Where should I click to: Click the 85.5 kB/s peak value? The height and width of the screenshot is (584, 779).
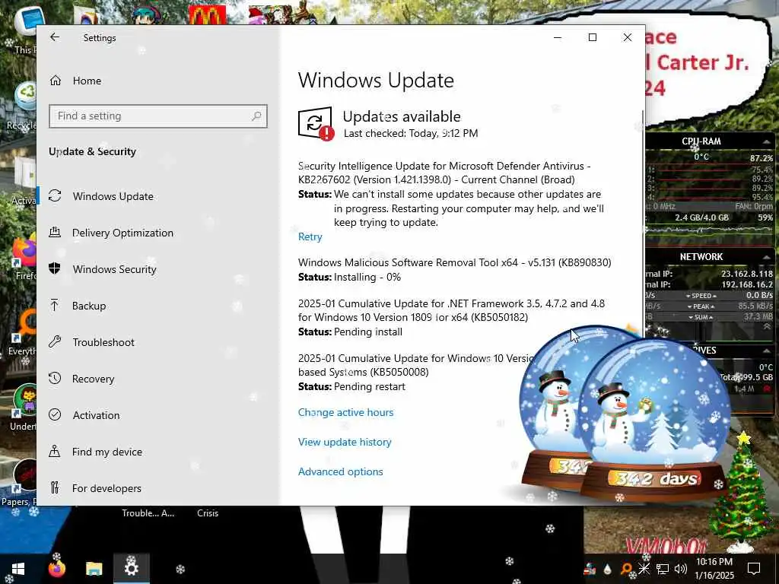pyautogui.click(x=755, y=306)
